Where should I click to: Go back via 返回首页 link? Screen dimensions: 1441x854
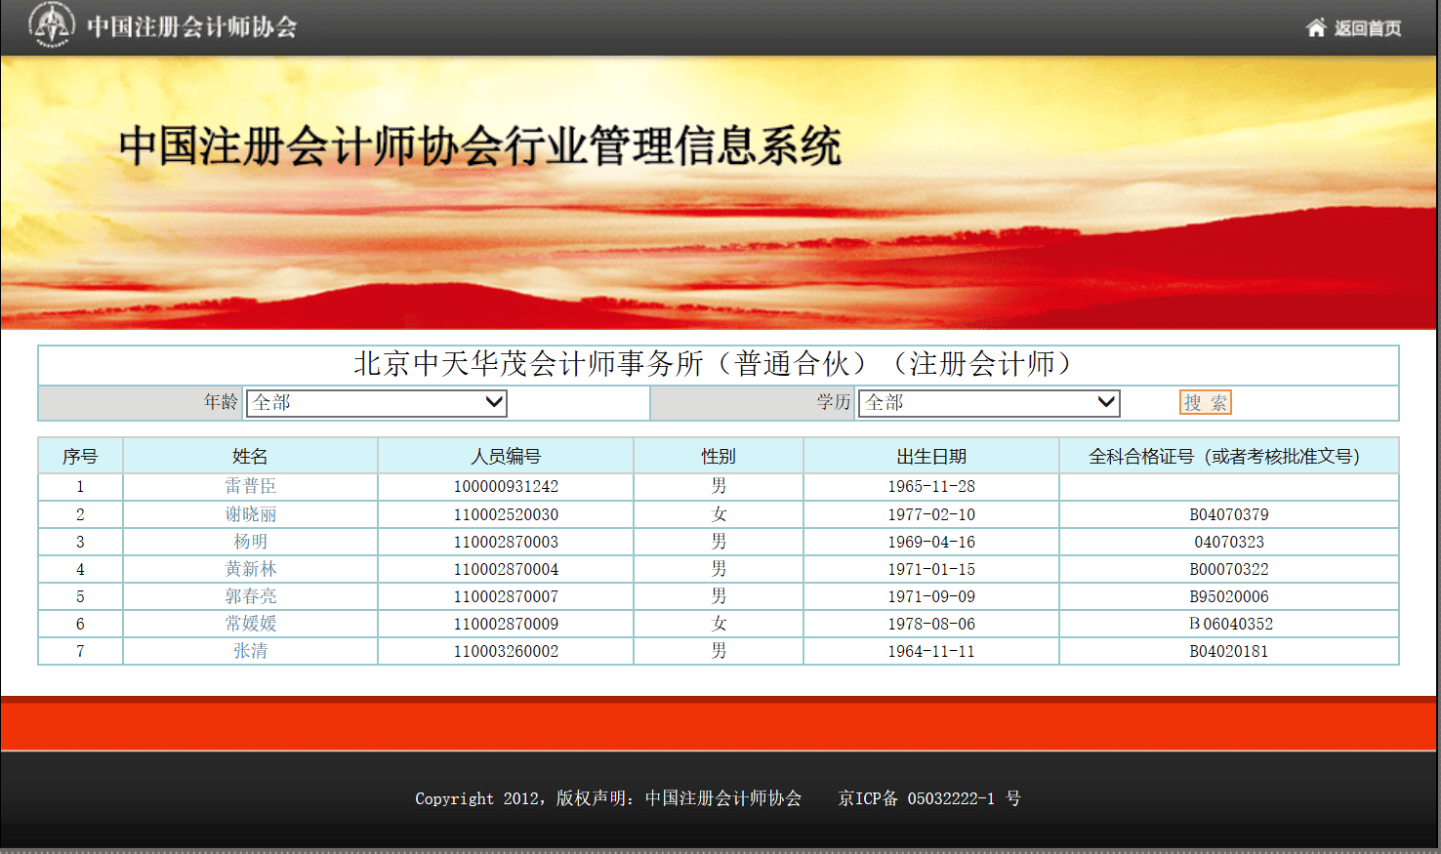pyautogui.click(x=1367, y=28)
